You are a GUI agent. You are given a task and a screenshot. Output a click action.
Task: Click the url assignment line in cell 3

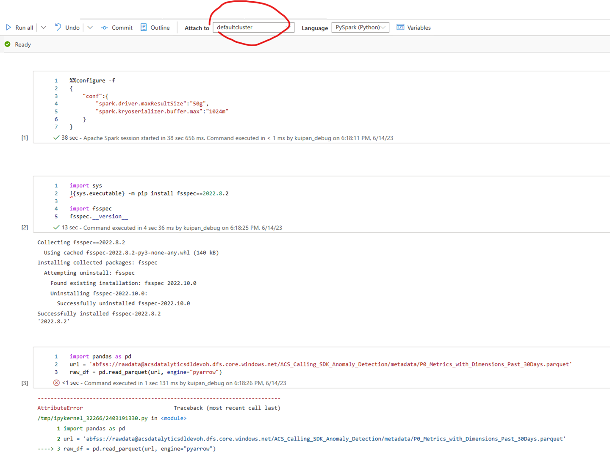click(321, 364)
